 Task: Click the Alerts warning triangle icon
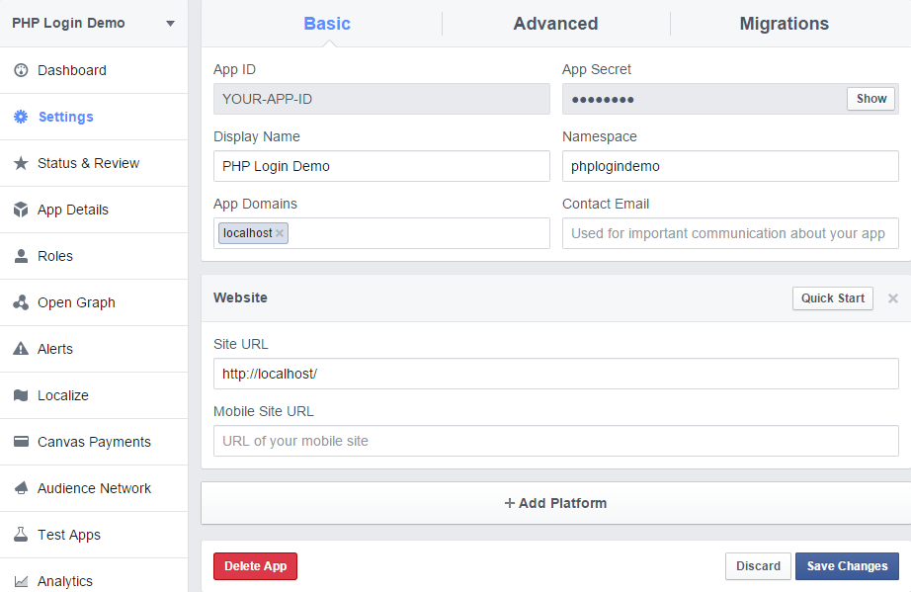click(x=21, y=349)
